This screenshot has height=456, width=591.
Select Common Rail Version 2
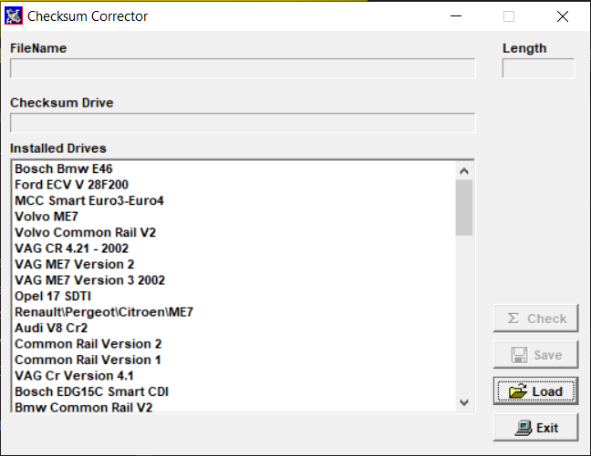[234, 344]
